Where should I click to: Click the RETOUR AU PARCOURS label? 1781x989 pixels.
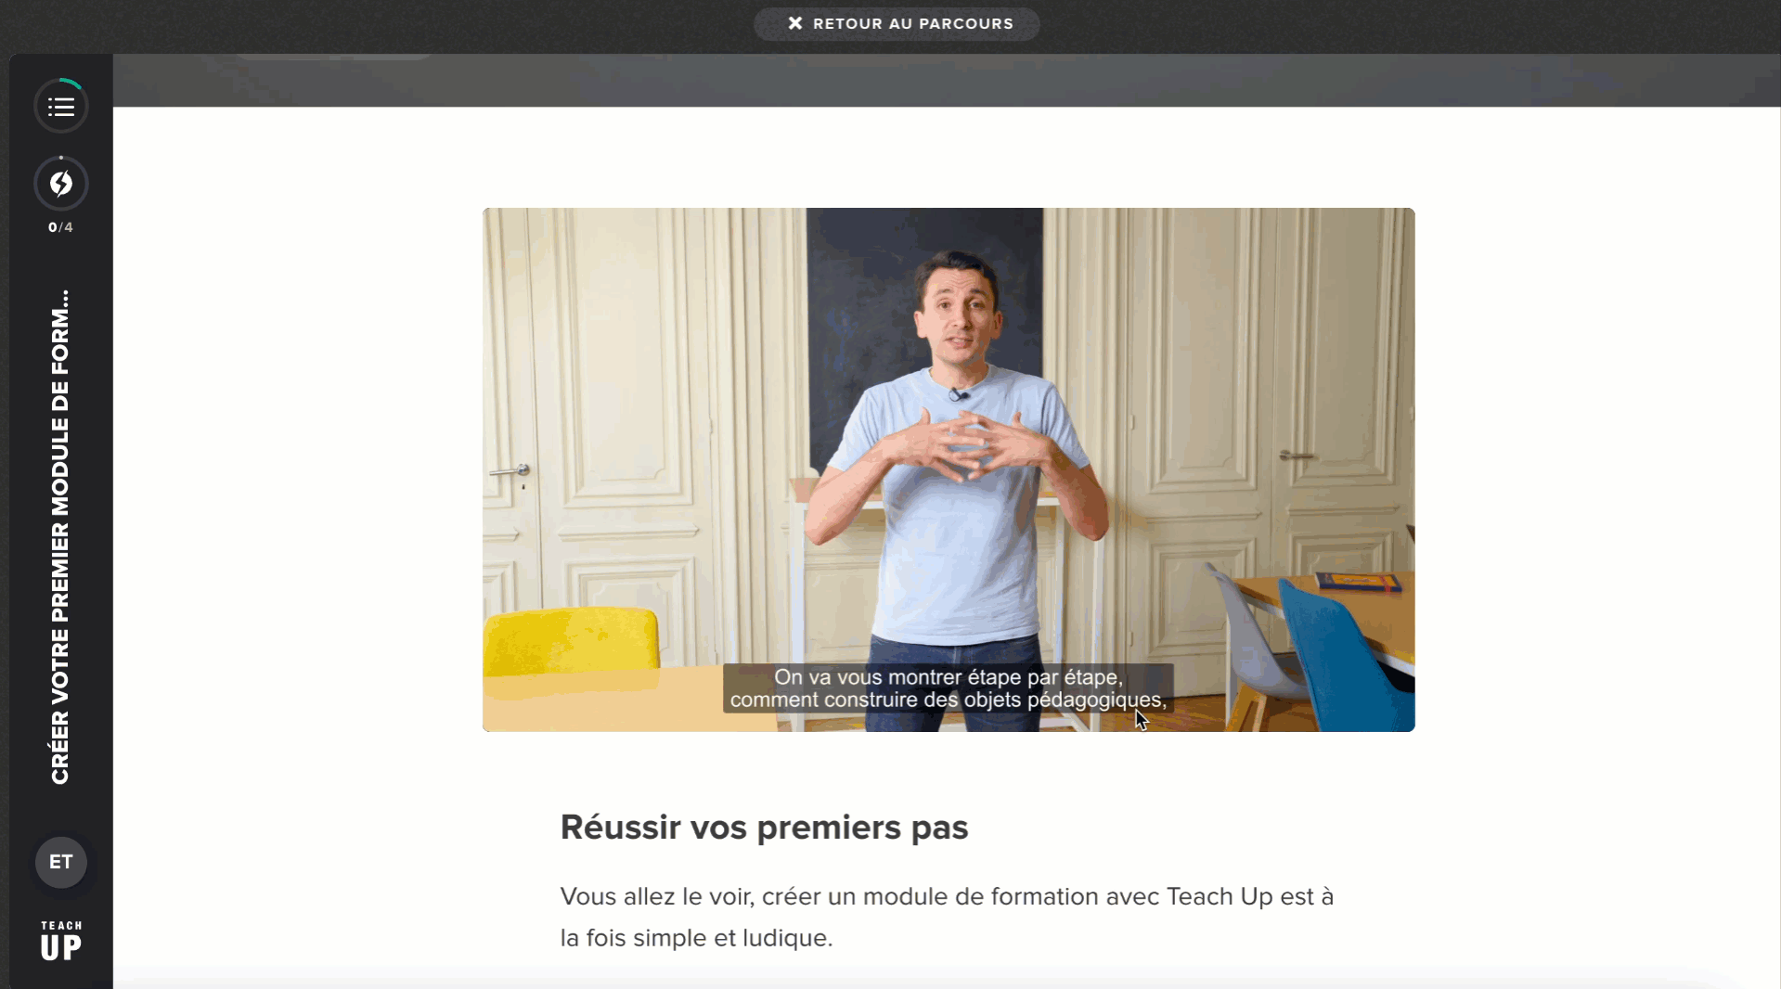pos(913,23)
